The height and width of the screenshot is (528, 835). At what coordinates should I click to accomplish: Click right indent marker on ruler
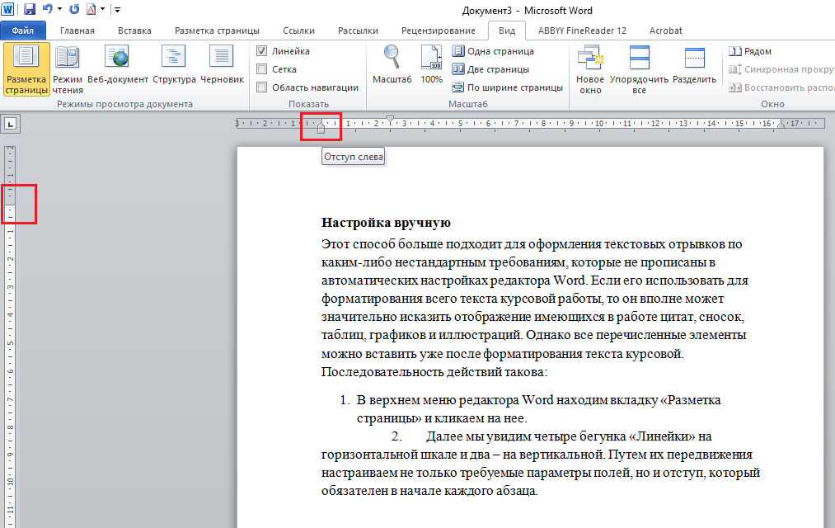(x=781, y=125)
